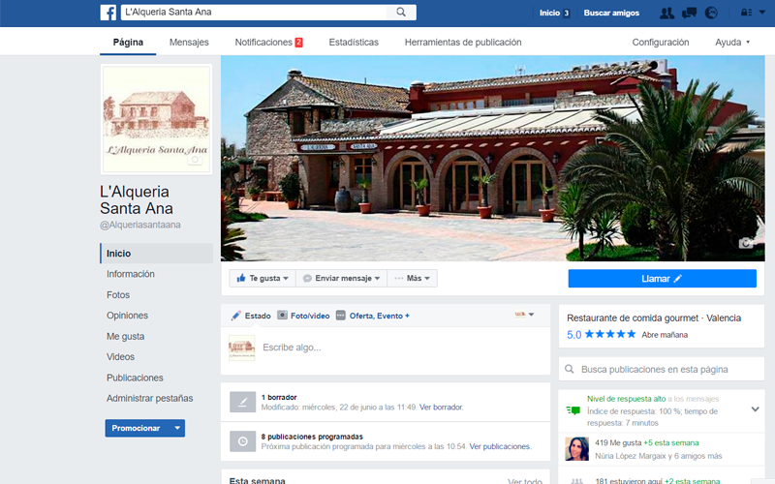Click the green response level icon

(x=573, y=410)
